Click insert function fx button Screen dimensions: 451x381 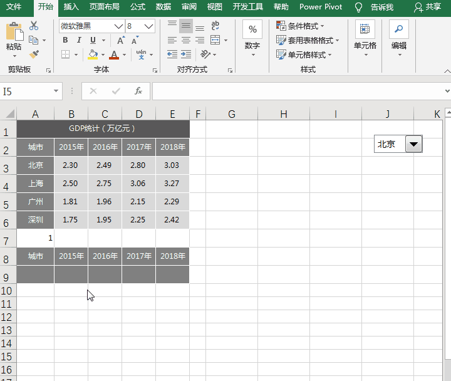(x=138, y=91)
